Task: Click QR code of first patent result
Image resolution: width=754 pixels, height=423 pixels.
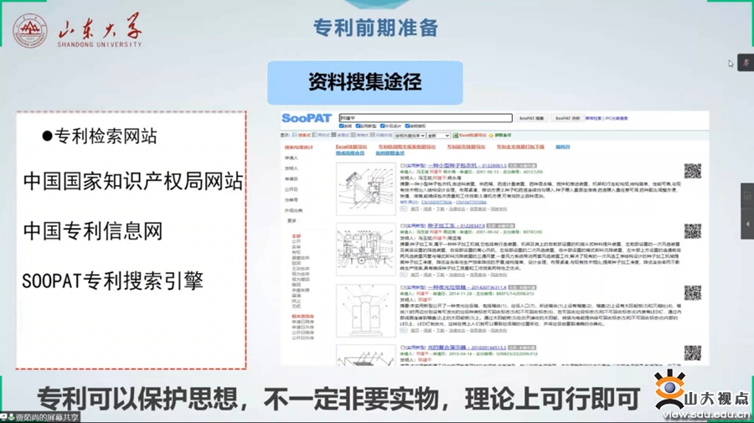Action: (692, 171)
